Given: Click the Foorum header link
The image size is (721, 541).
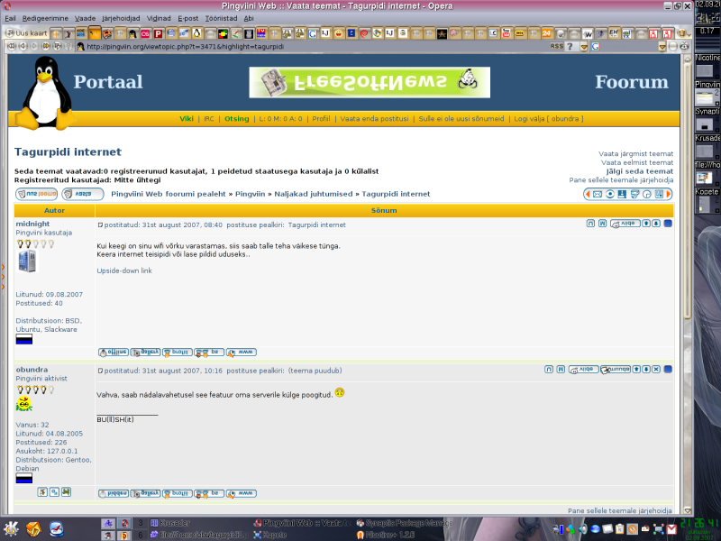Looking at the screenshot, I should point(632,82).
